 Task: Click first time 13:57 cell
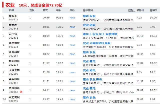pos(46,99)
